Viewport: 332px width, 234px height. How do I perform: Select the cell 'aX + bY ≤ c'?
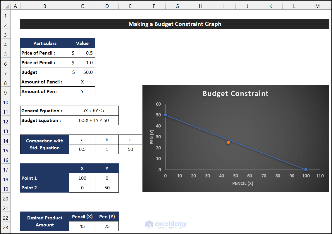click(94, 111)
